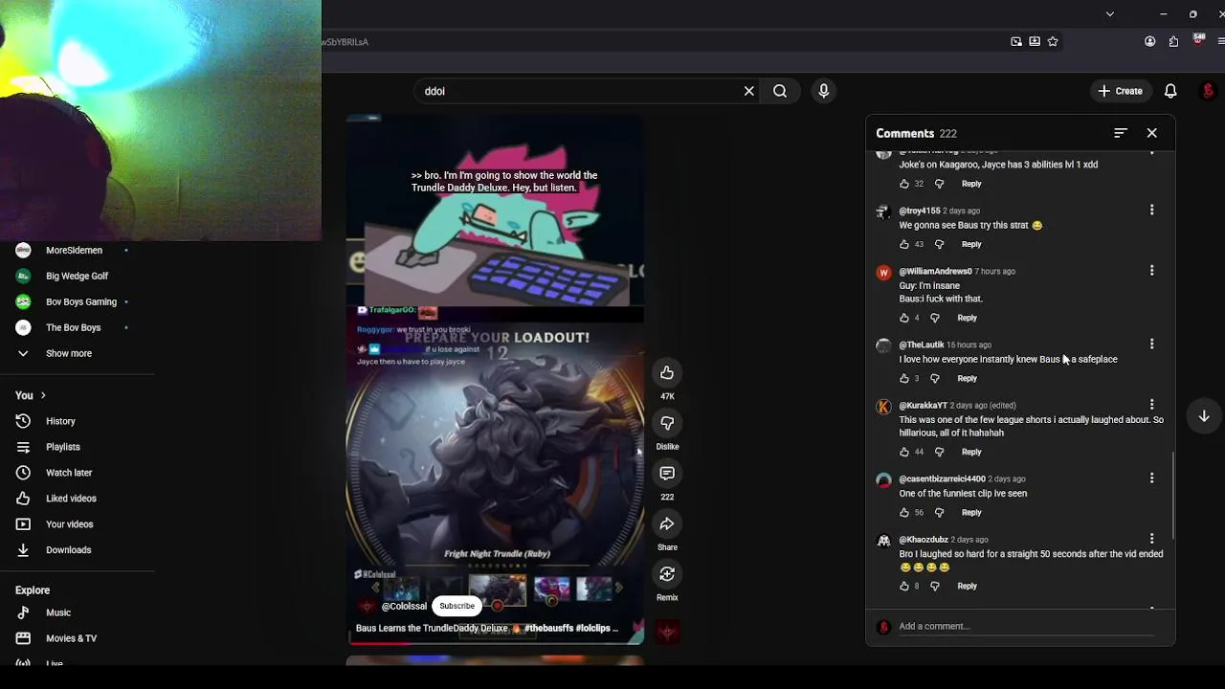Dislike the Shorts video
The image size is (1225, 689).
pos(667,423)
